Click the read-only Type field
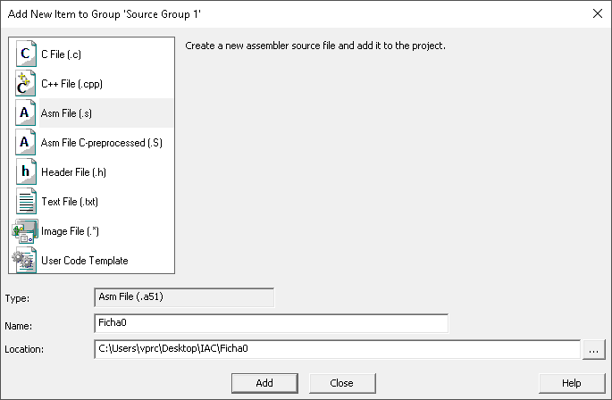The image size is (612, 400). click(x=184, y=297)
